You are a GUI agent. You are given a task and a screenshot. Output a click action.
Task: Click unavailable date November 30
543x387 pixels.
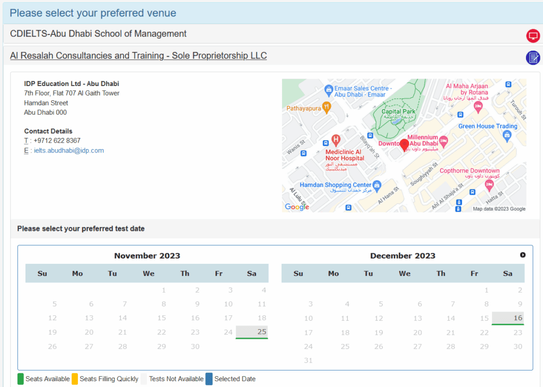coord(195,347)
